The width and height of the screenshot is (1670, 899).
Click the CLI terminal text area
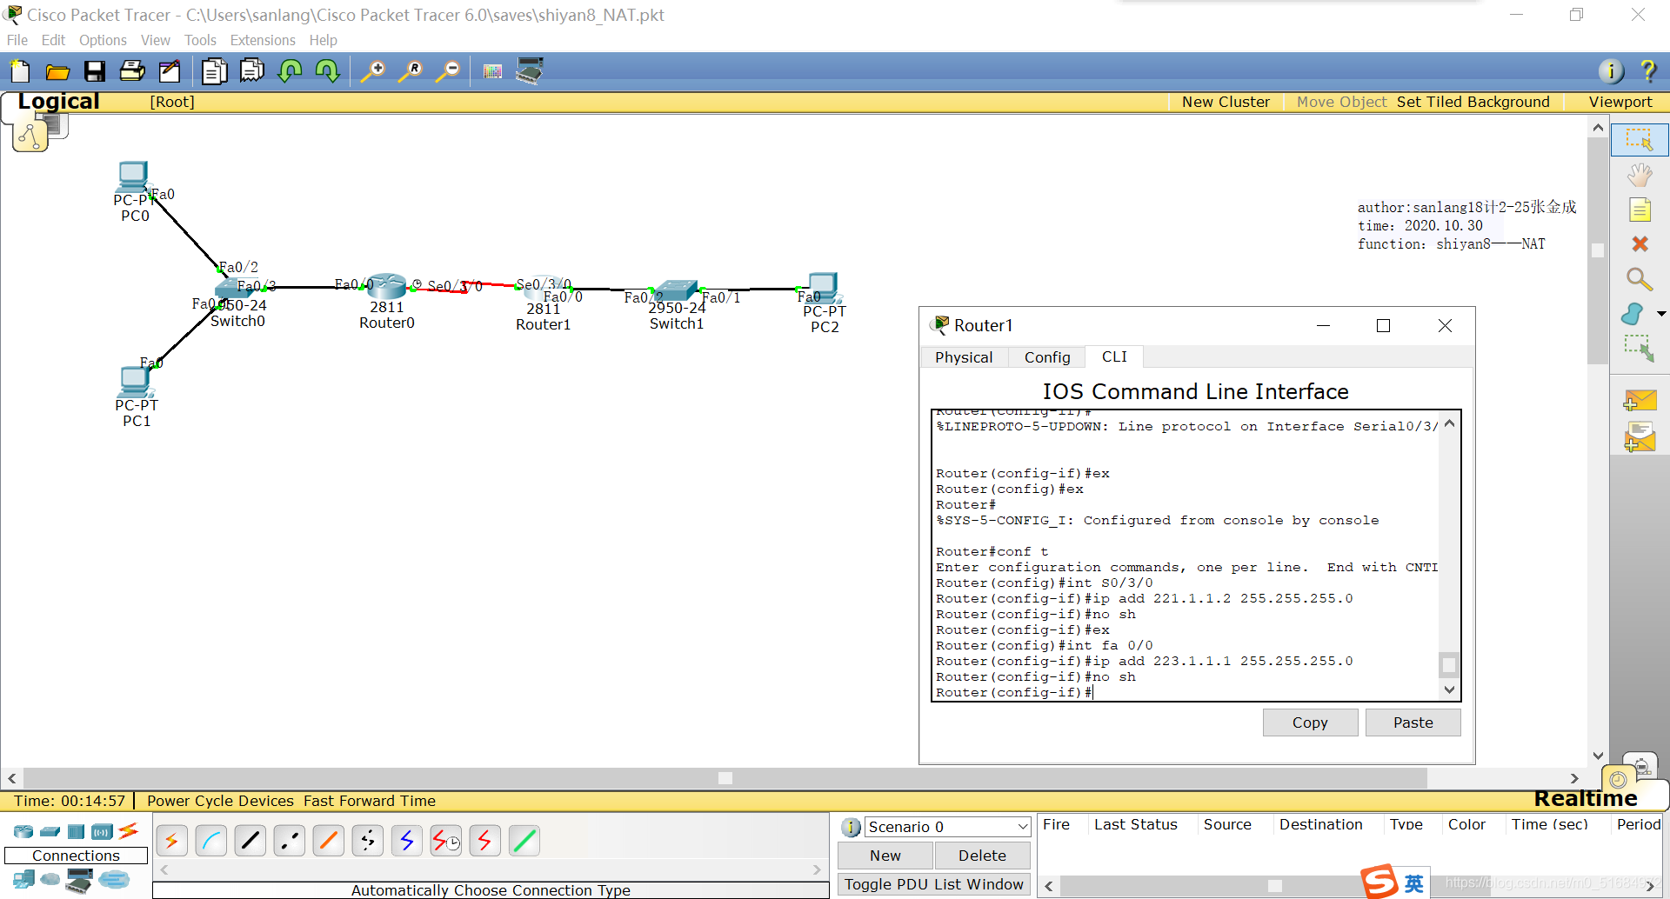coord(1186,555)
